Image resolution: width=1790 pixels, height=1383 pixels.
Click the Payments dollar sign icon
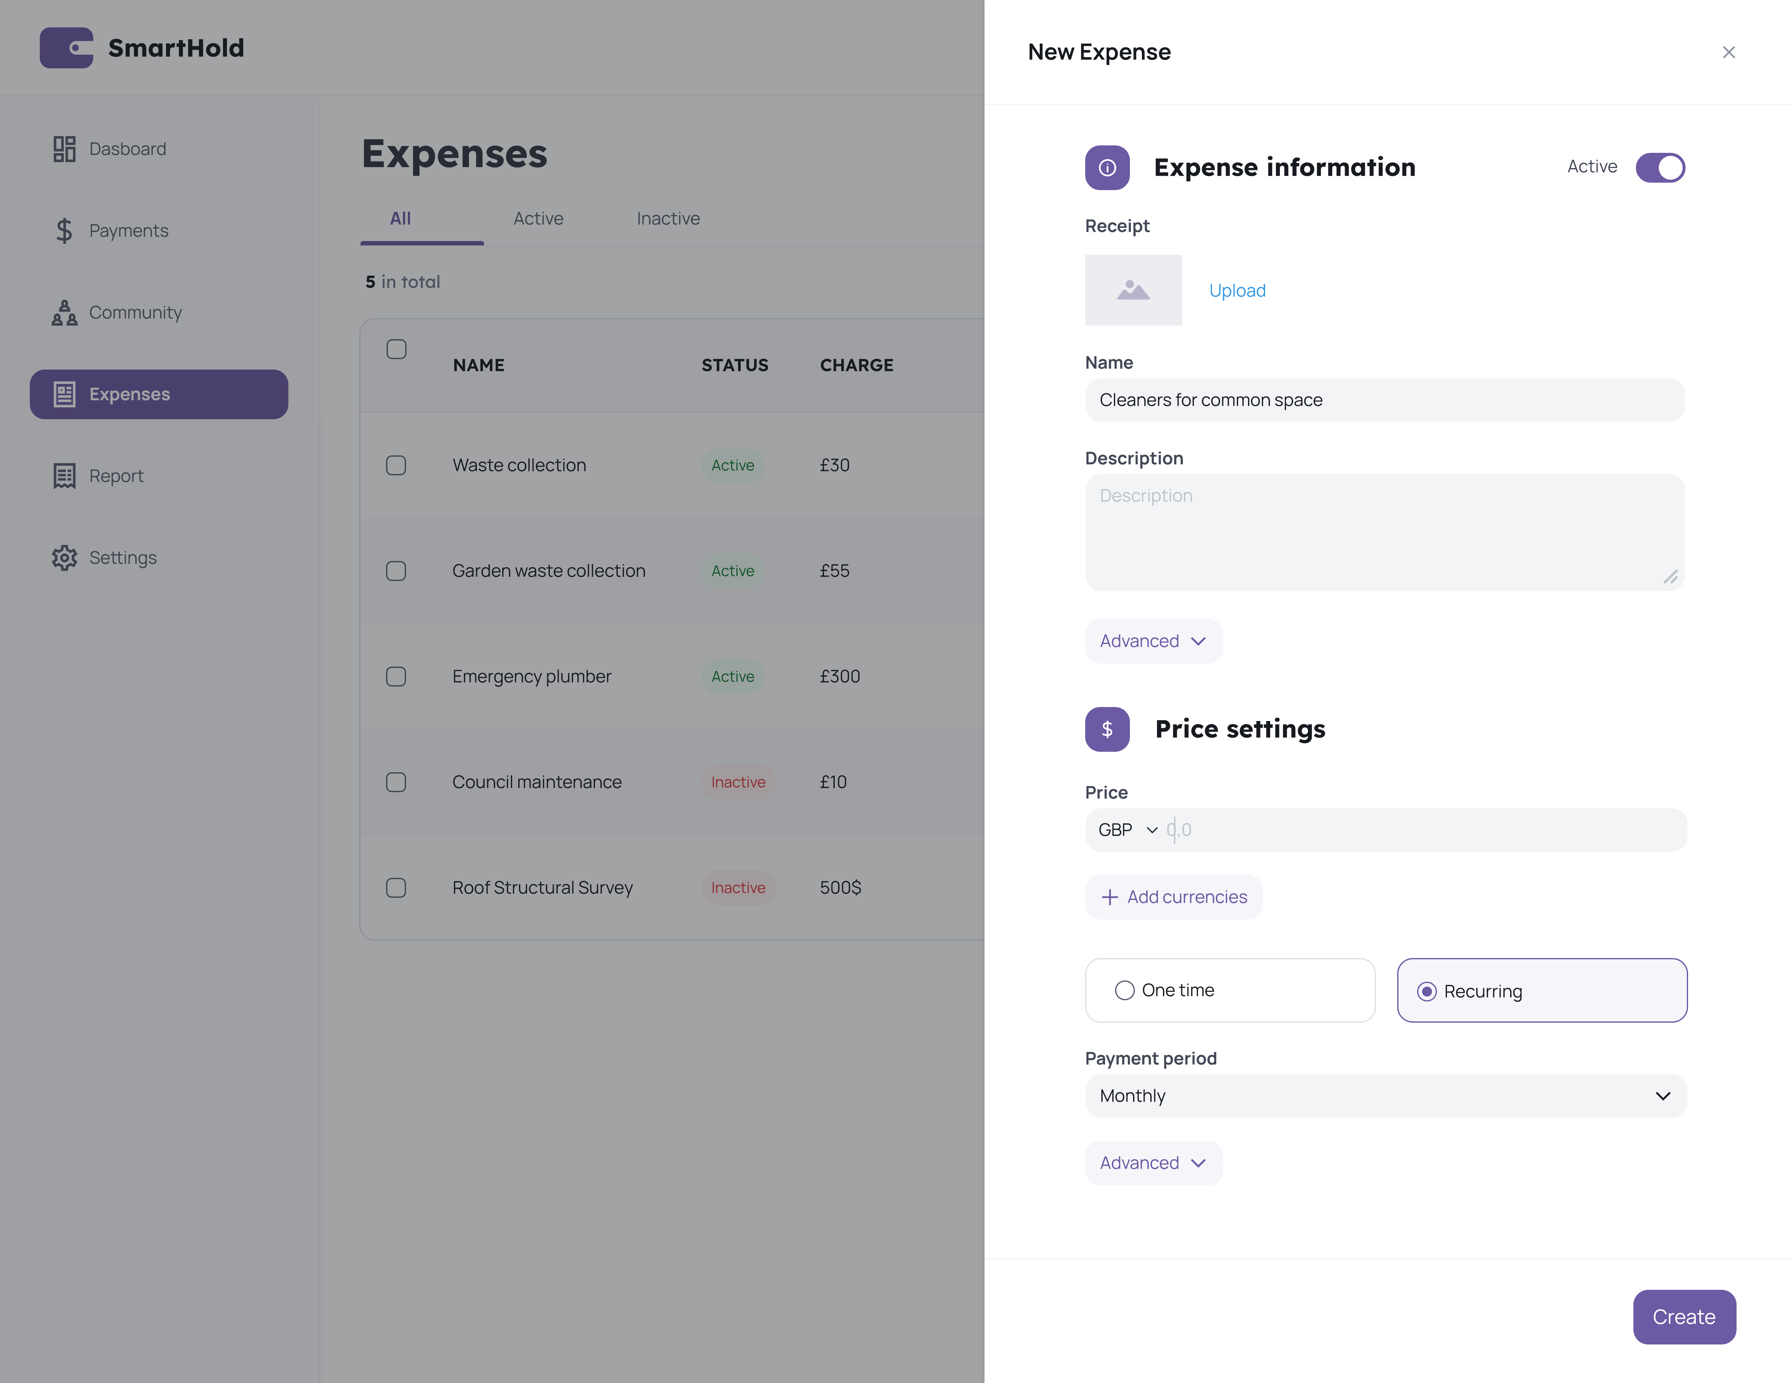(64, 231)
